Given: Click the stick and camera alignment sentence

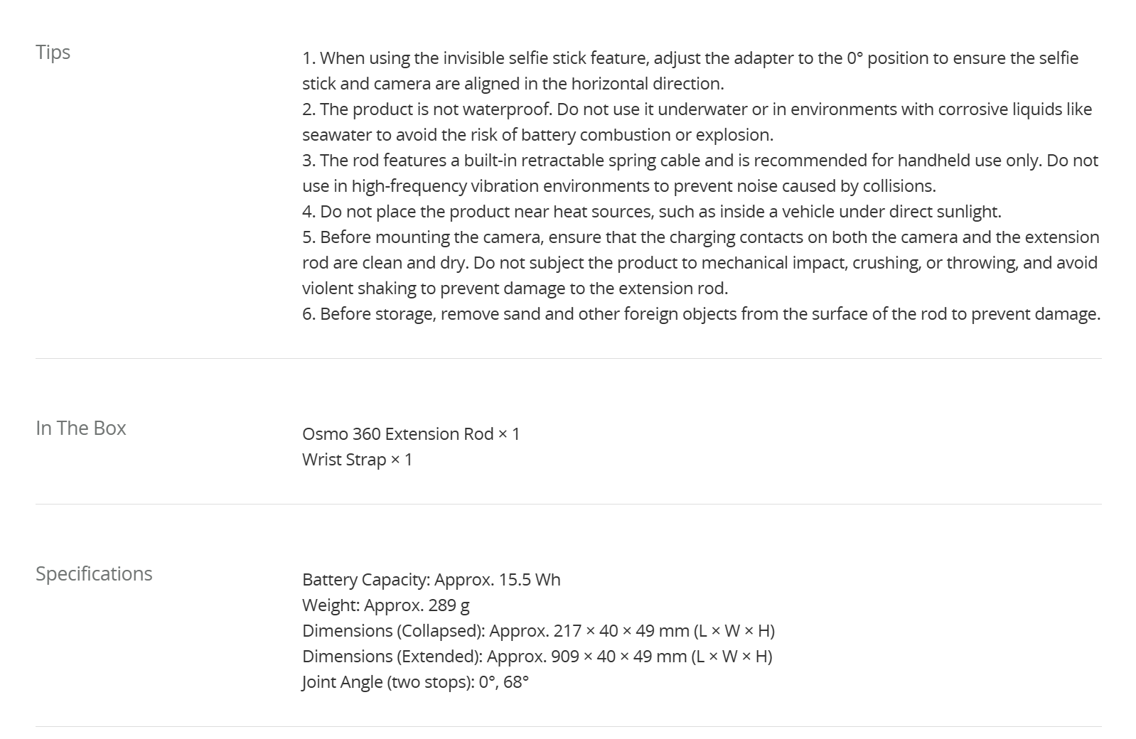Looking at the screenshot, I should pyautogui.click(x=513, y=83).
